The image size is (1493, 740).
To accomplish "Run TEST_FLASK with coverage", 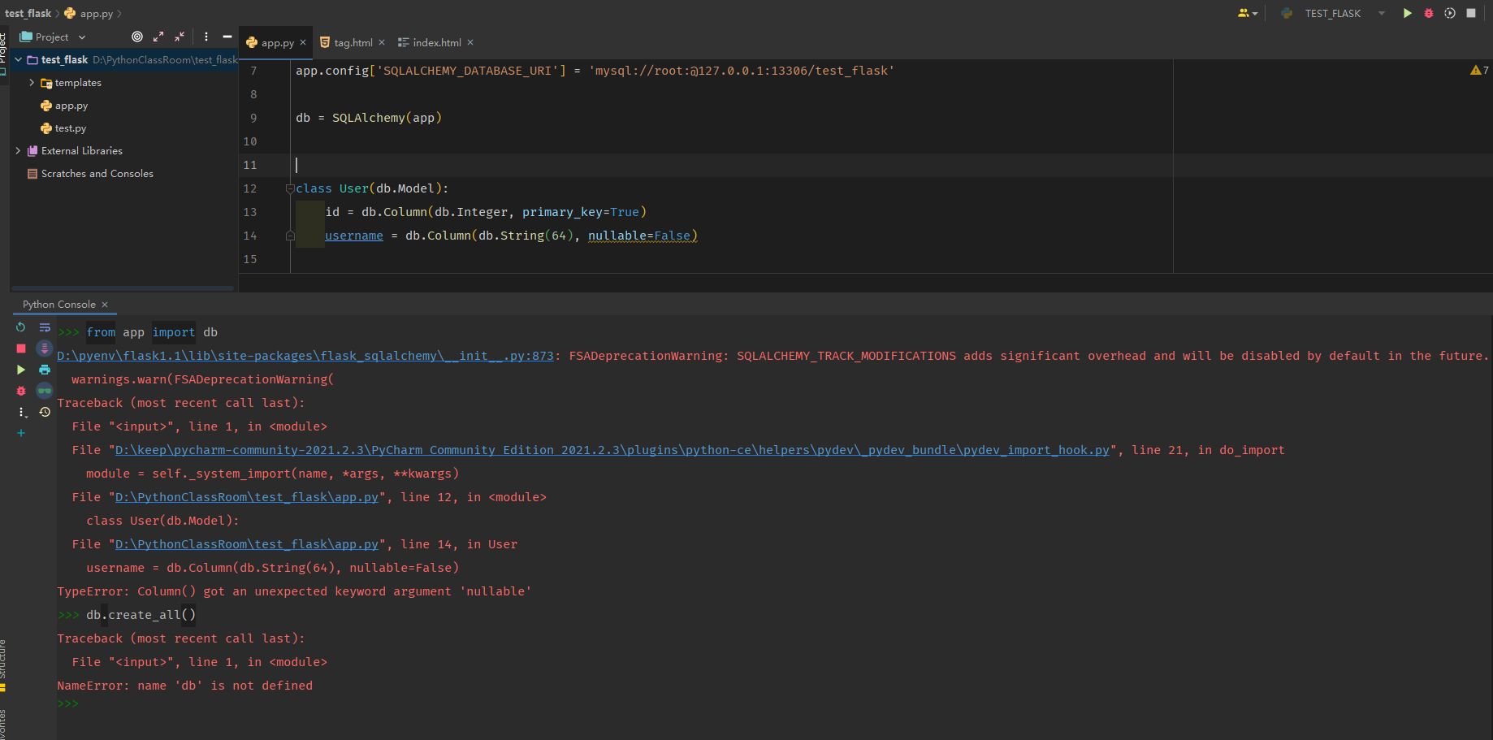I will coord(1450,13).
